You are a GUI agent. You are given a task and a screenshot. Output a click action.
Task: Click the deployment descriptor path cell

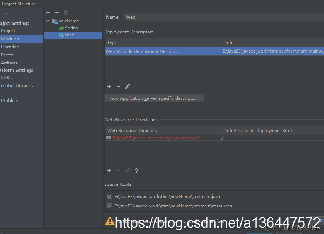pos(272,51)
